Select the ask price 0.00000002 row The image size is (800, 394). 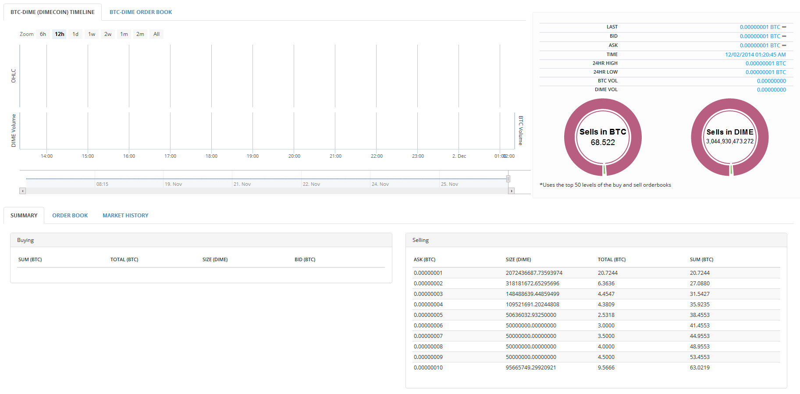click(597, 284)
